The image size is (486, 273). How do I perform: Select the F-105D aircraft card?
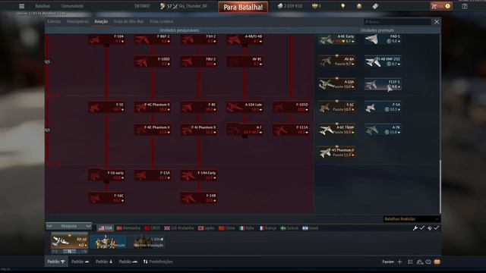pos(291,107)
